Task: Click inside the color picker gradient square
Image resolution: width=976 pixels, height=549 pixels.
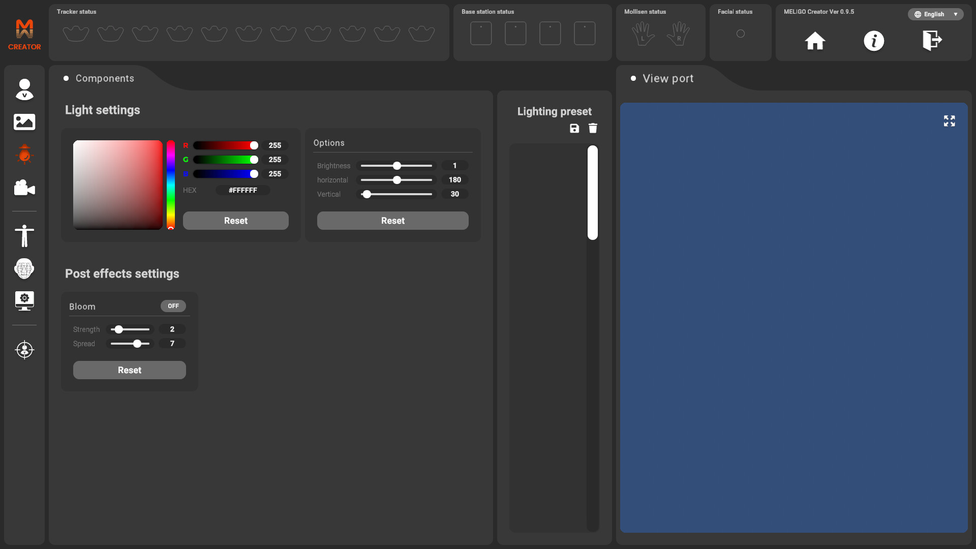Action: [117, 185]
